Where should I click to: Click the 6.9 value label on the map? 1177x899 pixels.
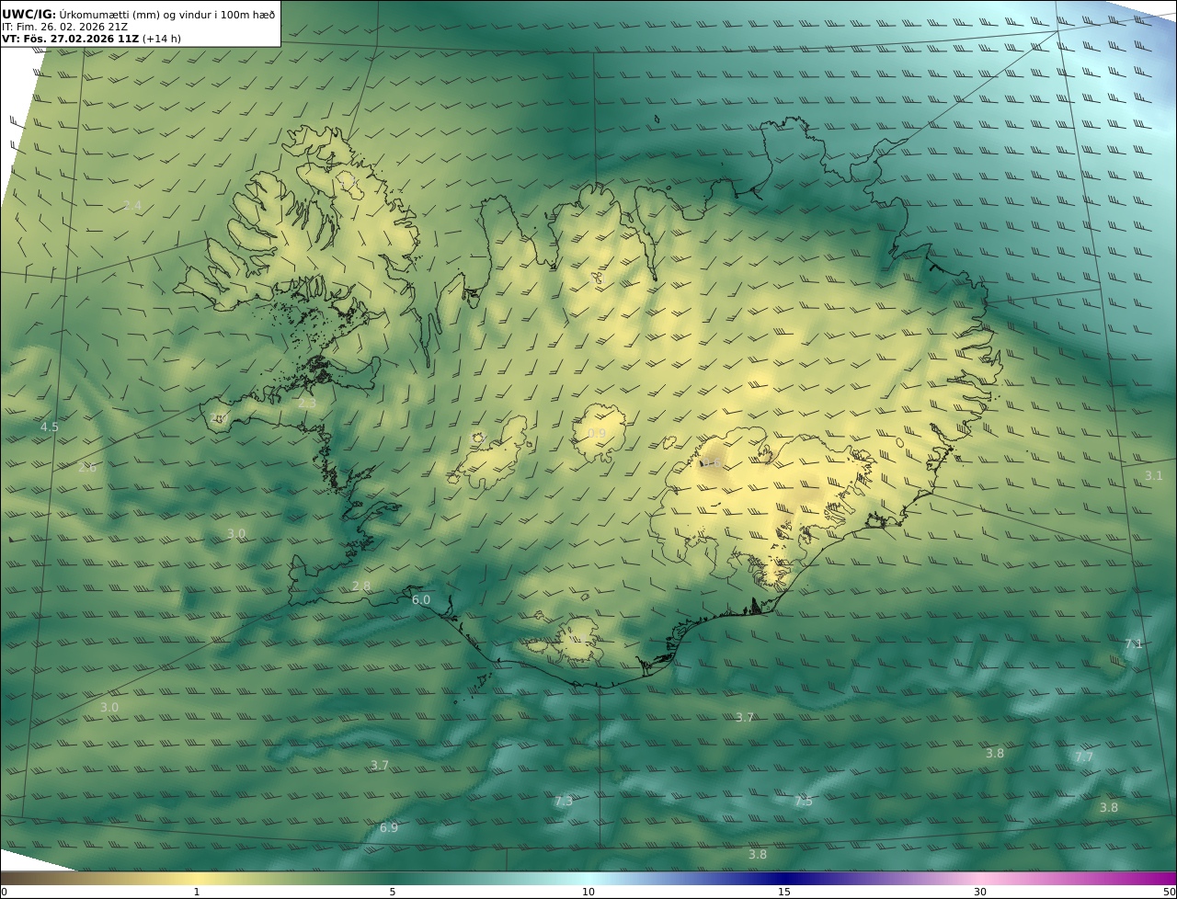click(389, 827)
